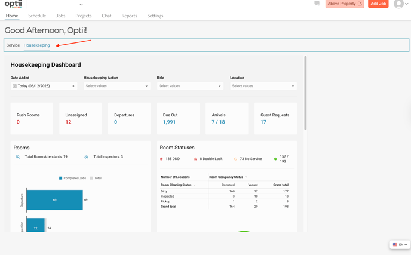This screenshot has height=255, width=411.
Task: Click the Optii logo
Action: tap(13, 4)
